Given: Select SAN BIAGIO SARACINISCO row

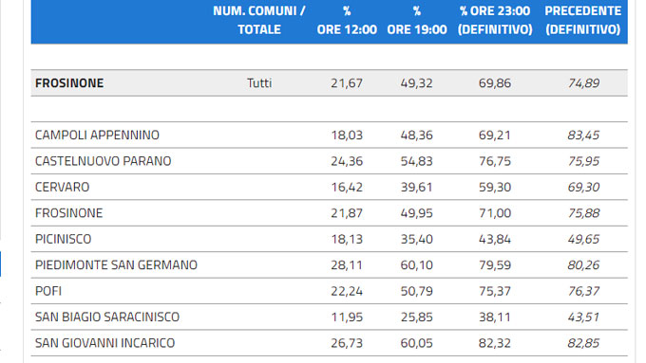Looking at the screenshot, I should (330, 317).
